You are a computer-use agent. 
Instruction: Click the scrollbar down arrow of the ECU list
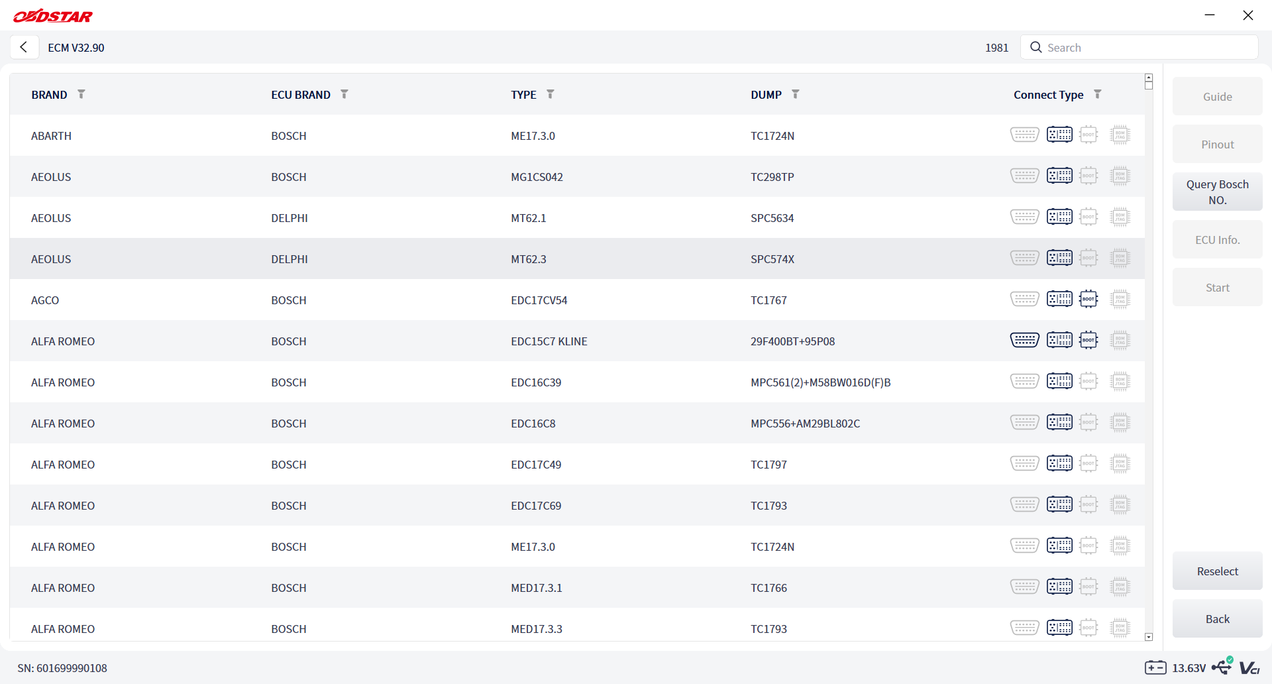(1149, 637)
